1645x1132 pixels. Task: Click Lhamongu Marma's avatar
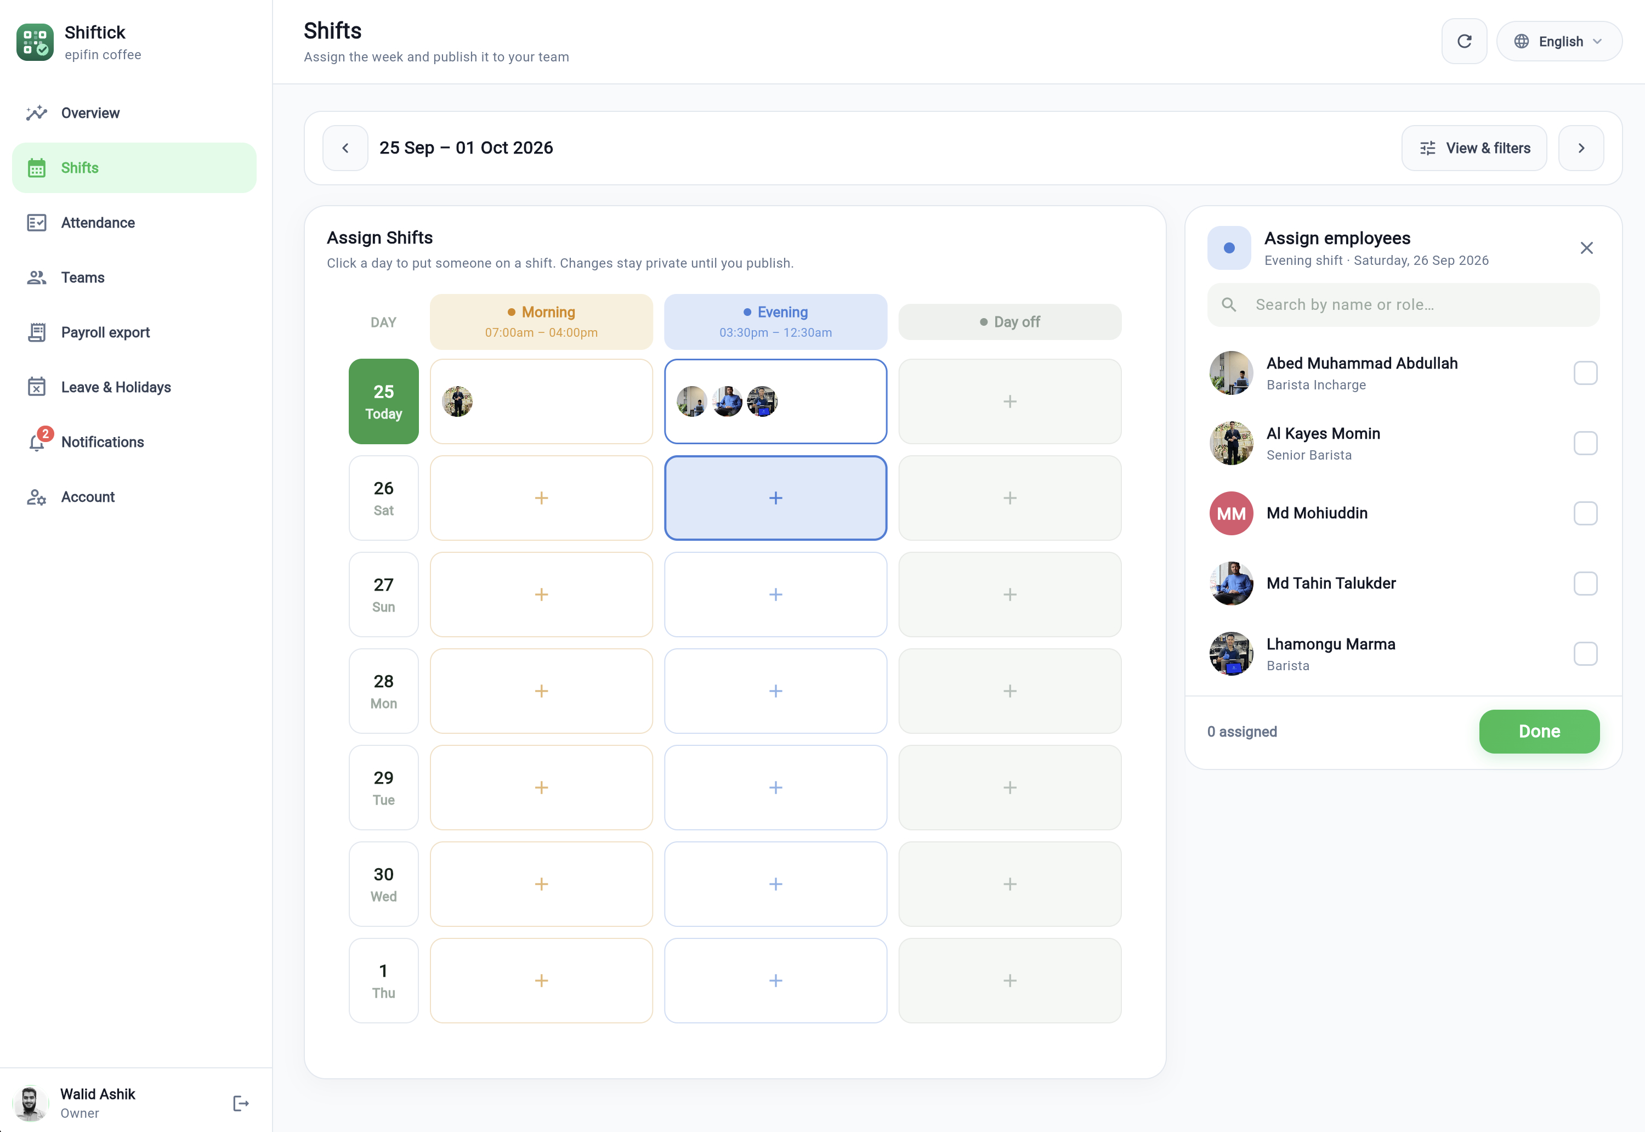(1231, 654)
